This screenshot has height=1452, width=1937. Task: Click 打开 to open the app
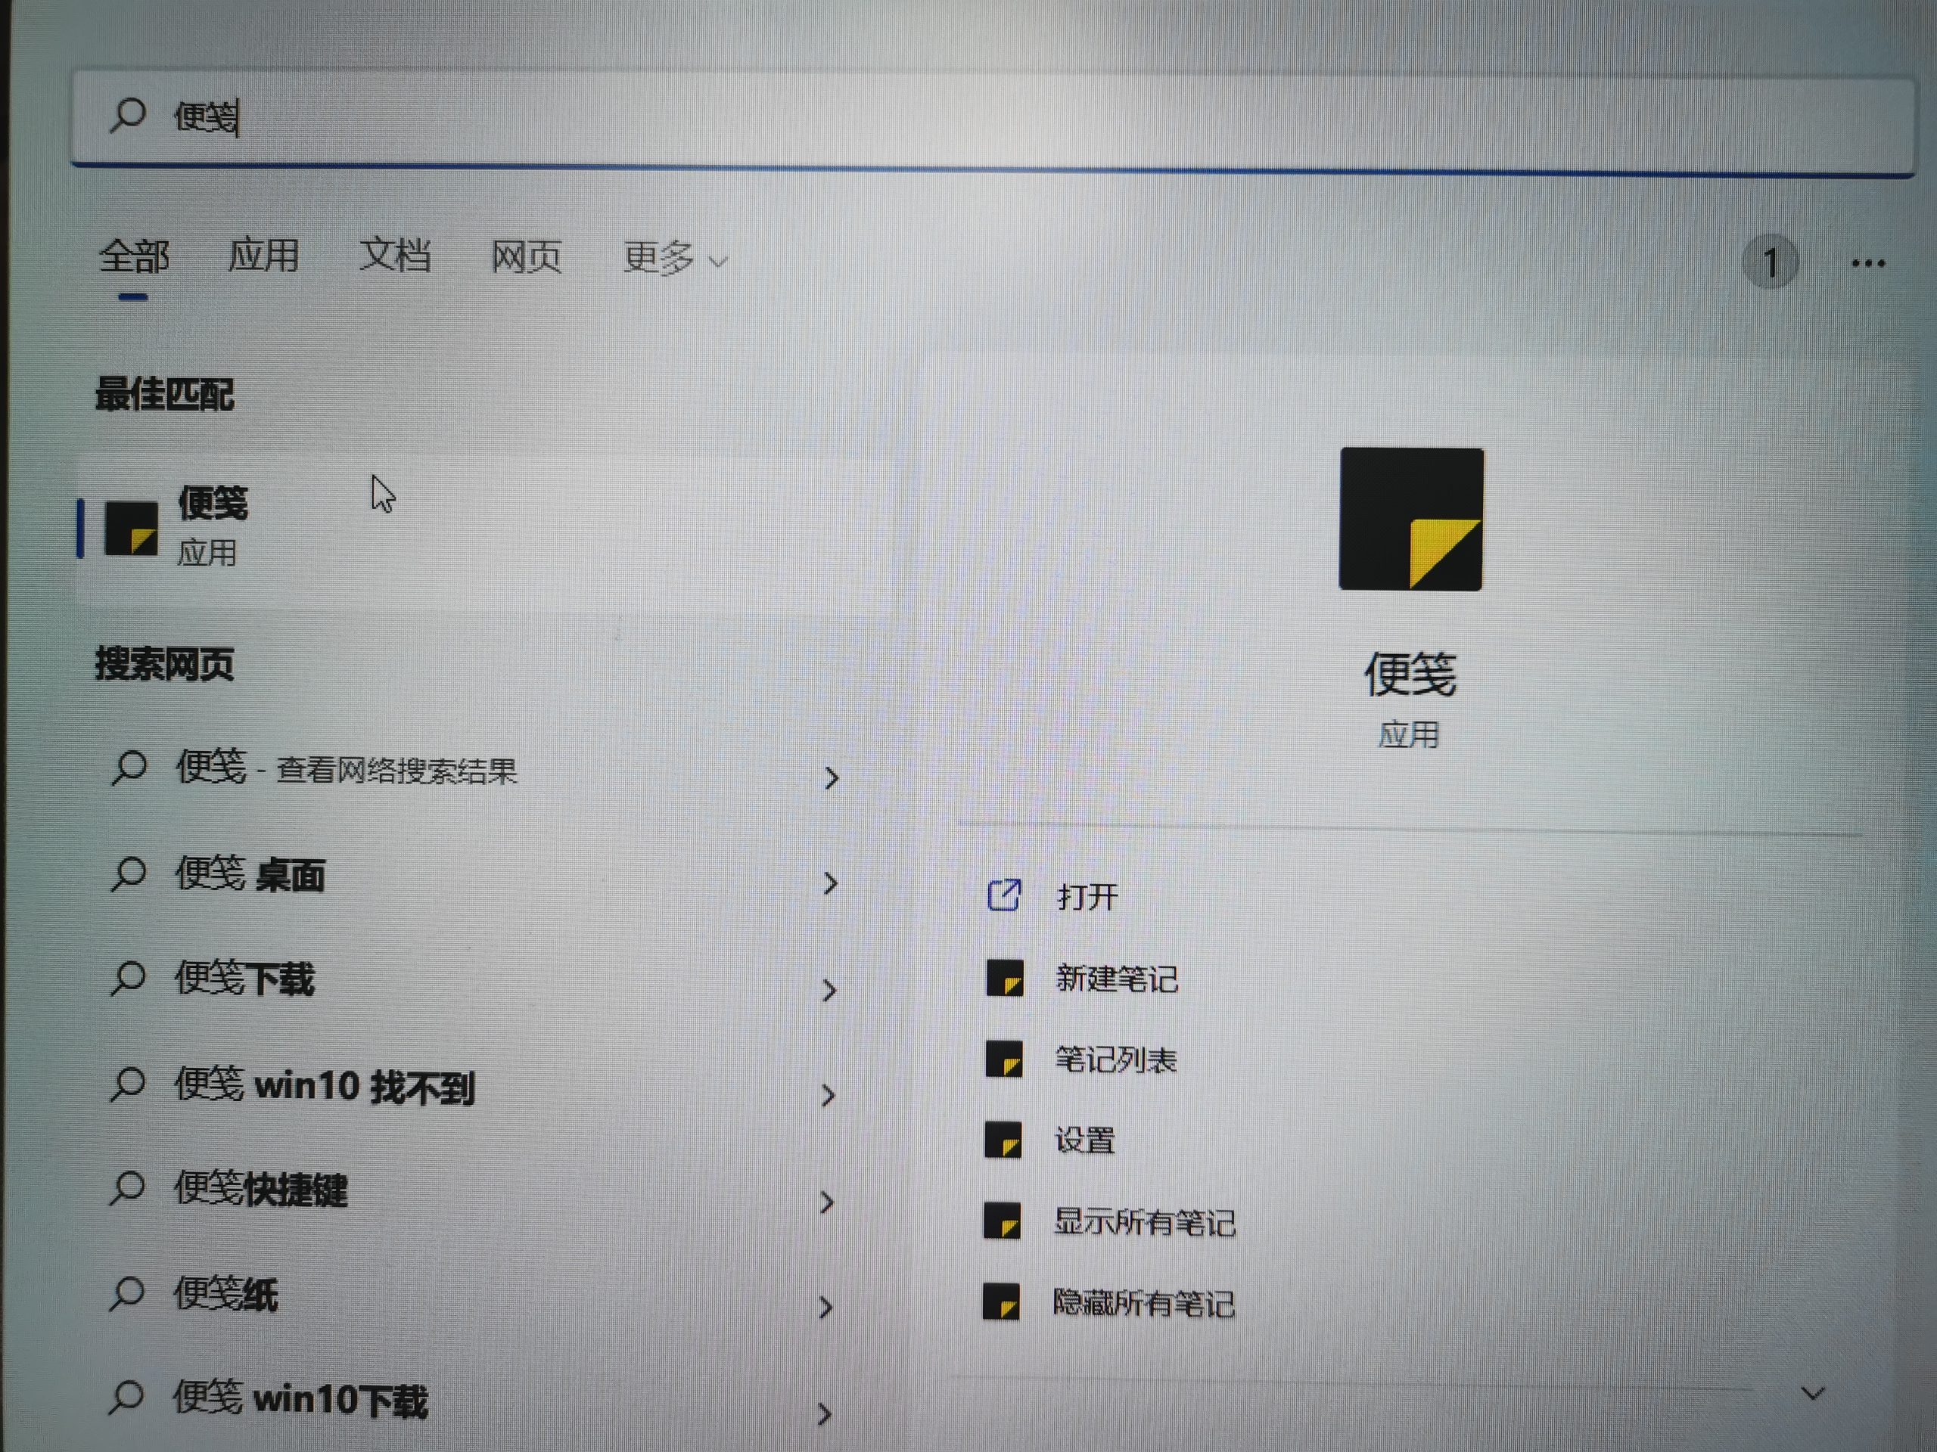(1087, 896)
